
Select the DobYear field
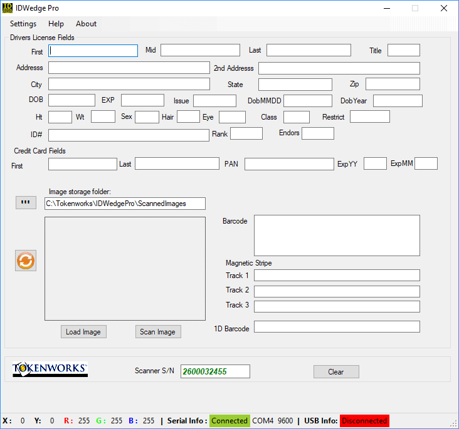pyautogui.click(x=398, y=101)
